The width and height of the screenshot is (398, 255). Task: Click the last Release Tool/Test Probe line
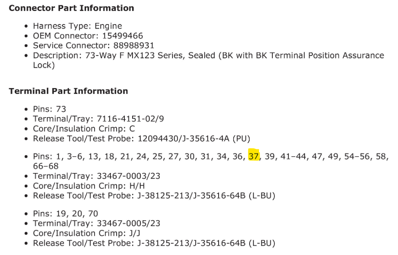click(154, 243)
